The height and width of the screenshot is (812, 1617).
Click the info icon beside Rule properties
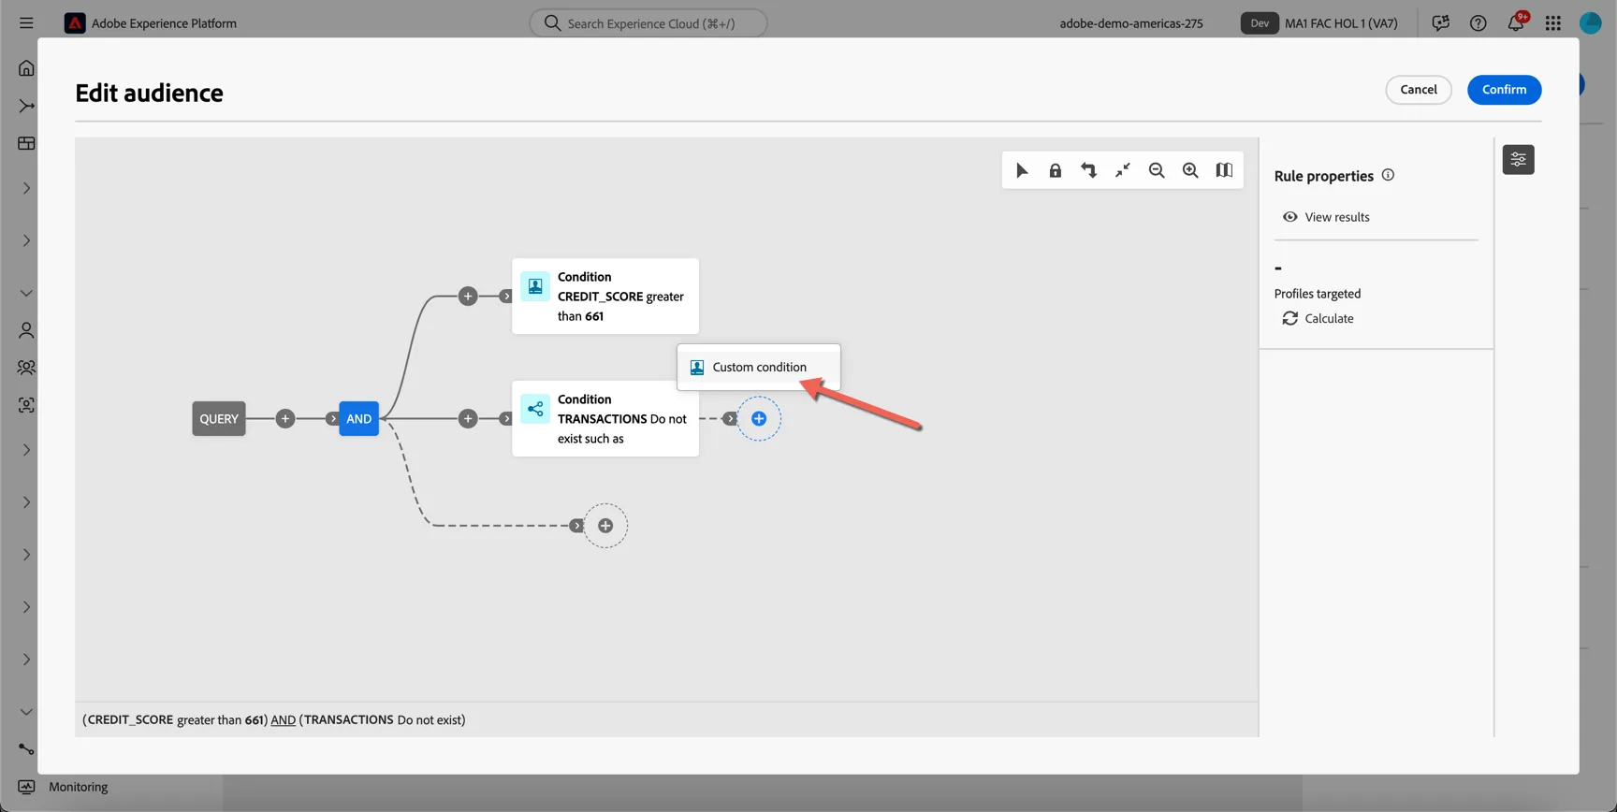(1388, 175)
